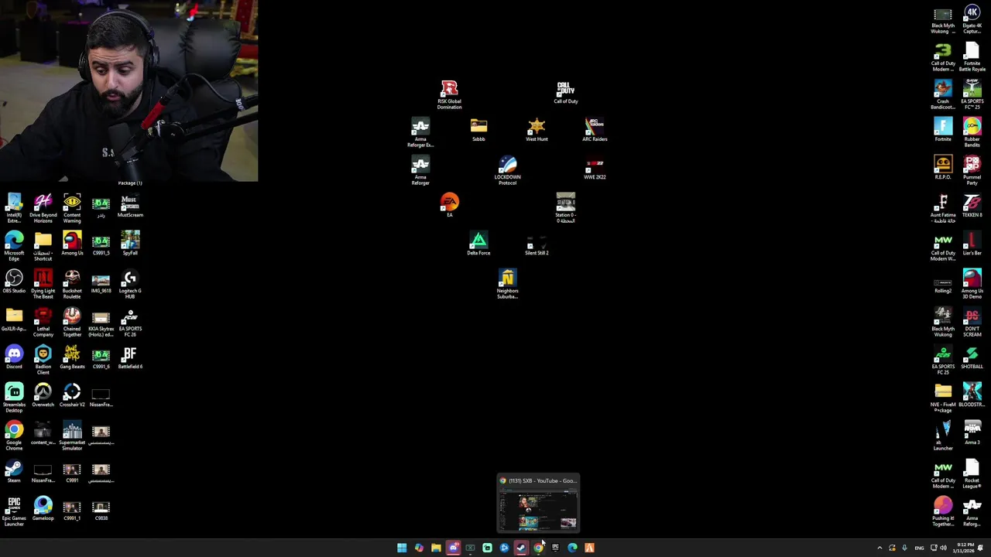Open the volume control in system tray
991x557 pixels.
coord(944,548)
